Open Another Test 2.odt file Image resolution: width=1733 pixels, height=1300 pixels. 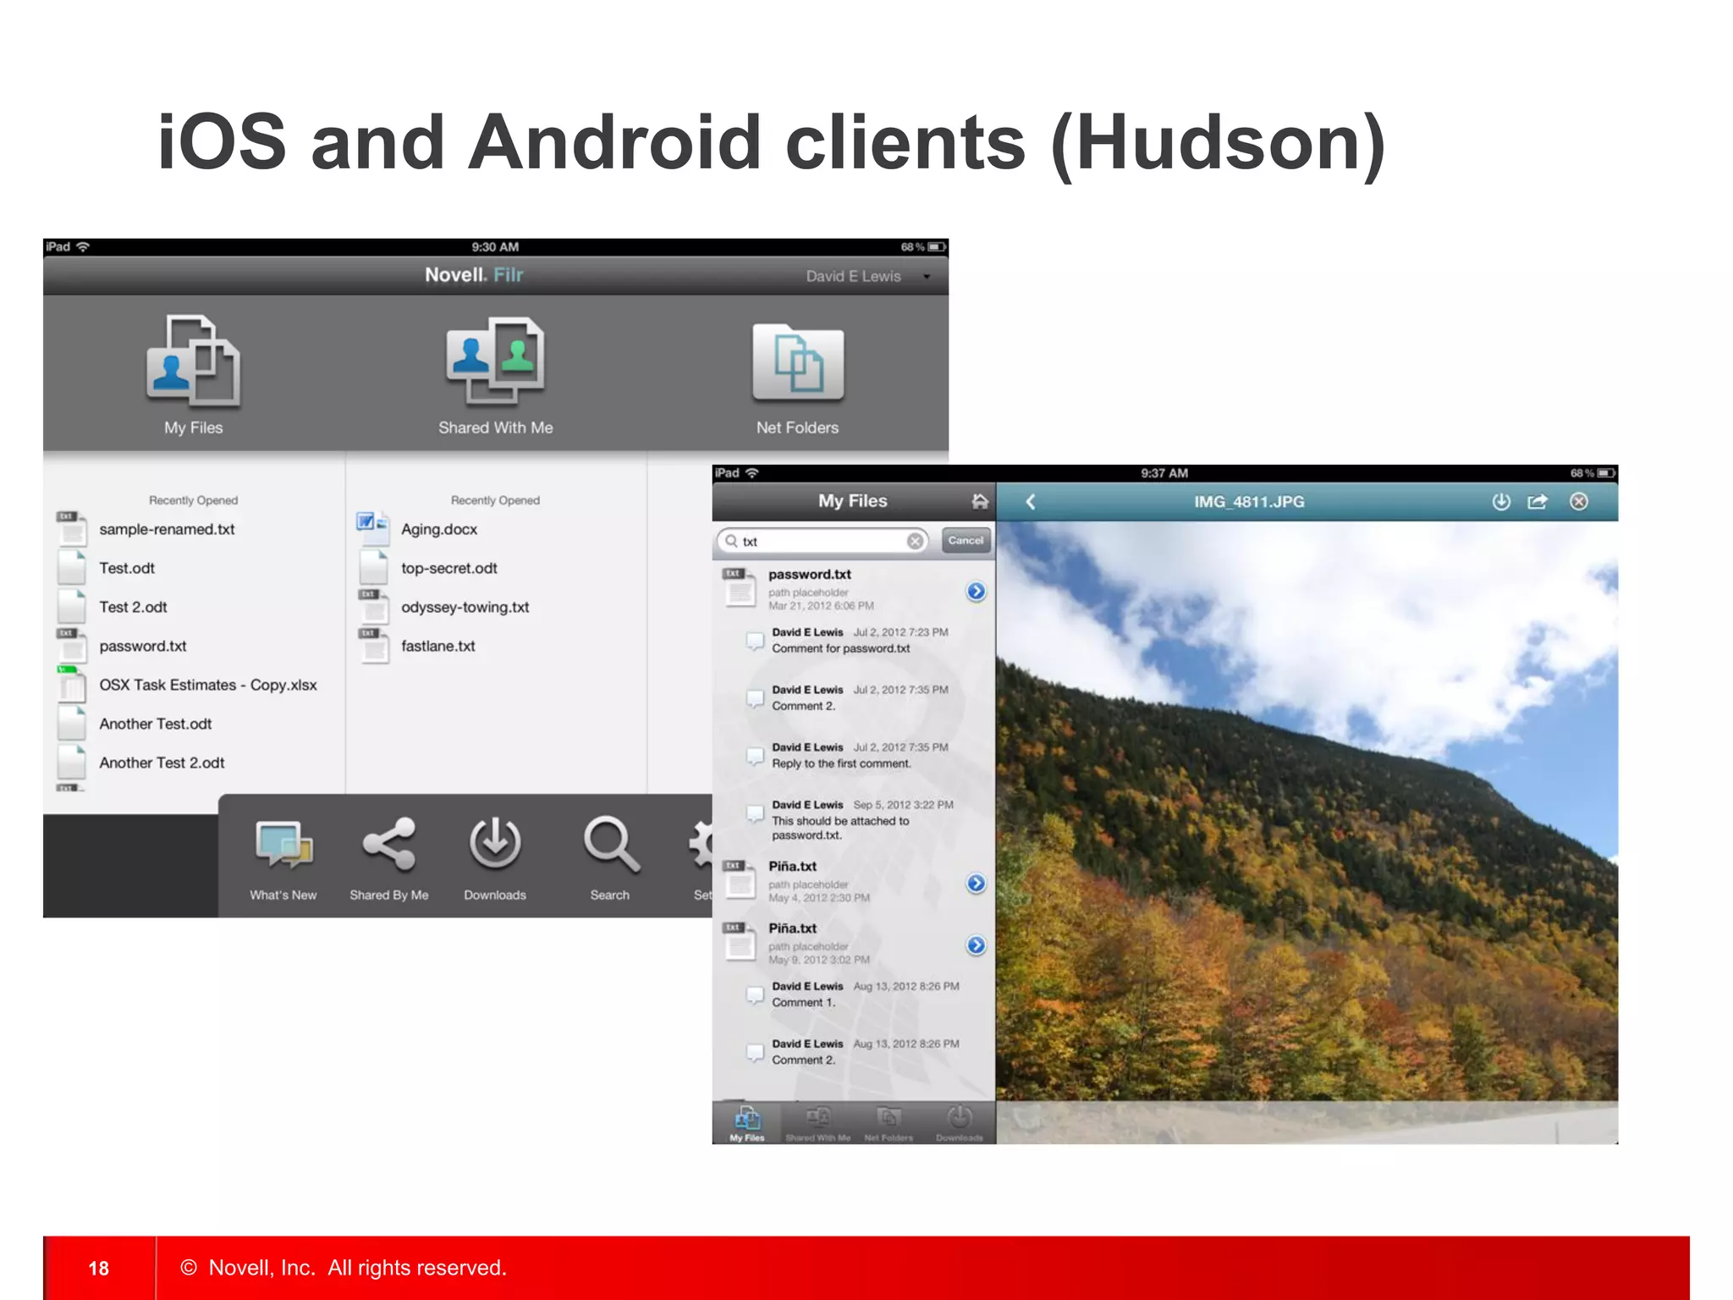(162, 763)
